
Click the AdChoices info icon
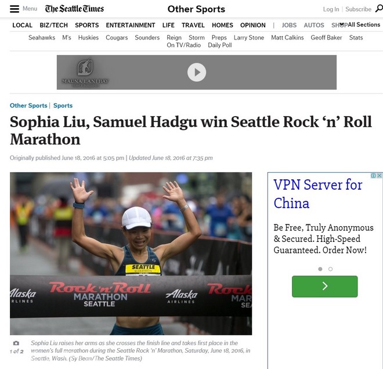(374, 175)
